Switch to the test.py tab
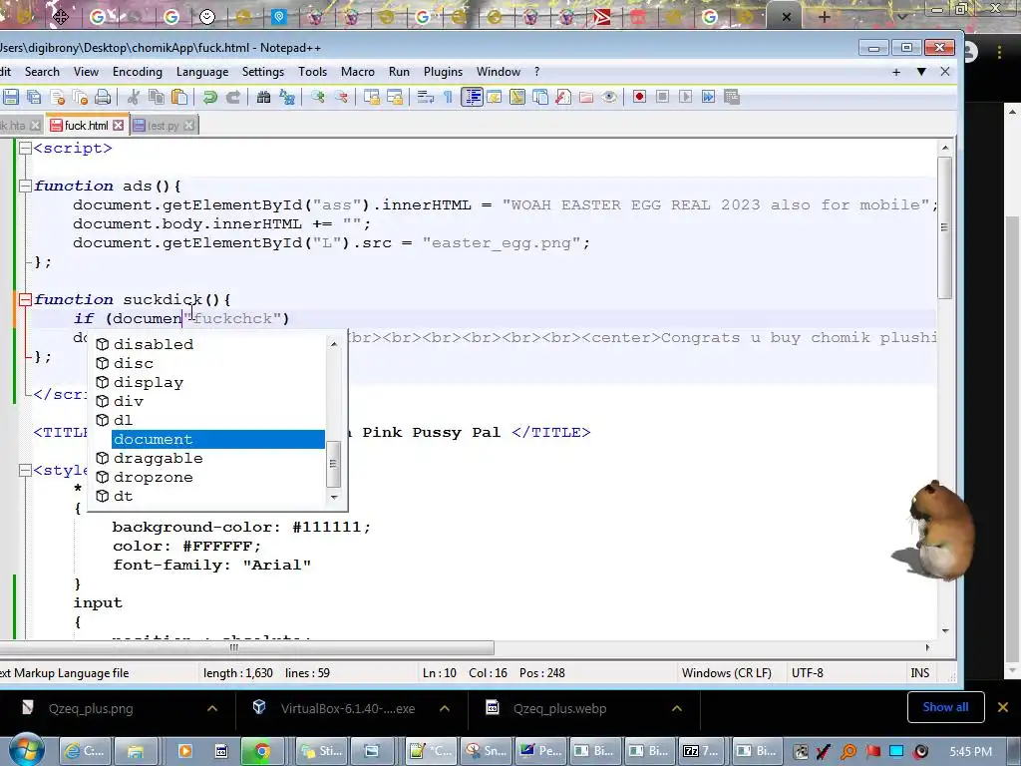Screen dimensions: 1021x766 (x=164, y=125)
